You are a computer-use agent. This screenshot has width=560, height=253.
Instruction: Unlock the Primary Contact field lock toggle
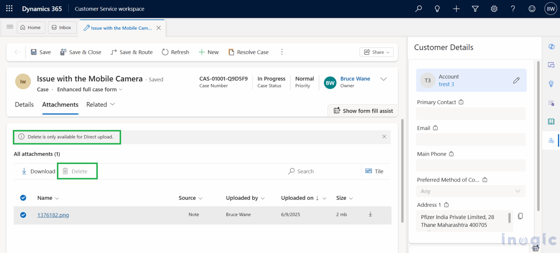(x=461, y=102)
